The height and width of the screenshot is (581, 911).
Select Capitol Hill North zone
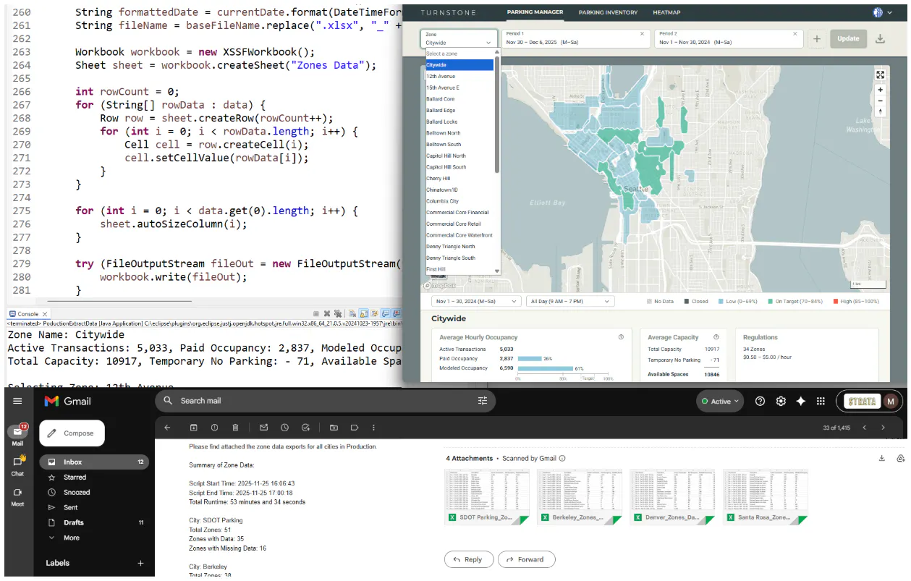click(x=459, y=156)
